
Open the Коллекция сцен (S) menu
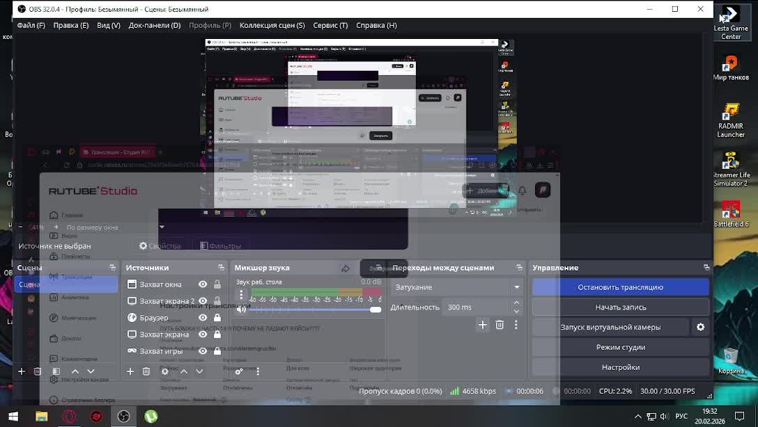pyautogui.click(x=272, y=25)
